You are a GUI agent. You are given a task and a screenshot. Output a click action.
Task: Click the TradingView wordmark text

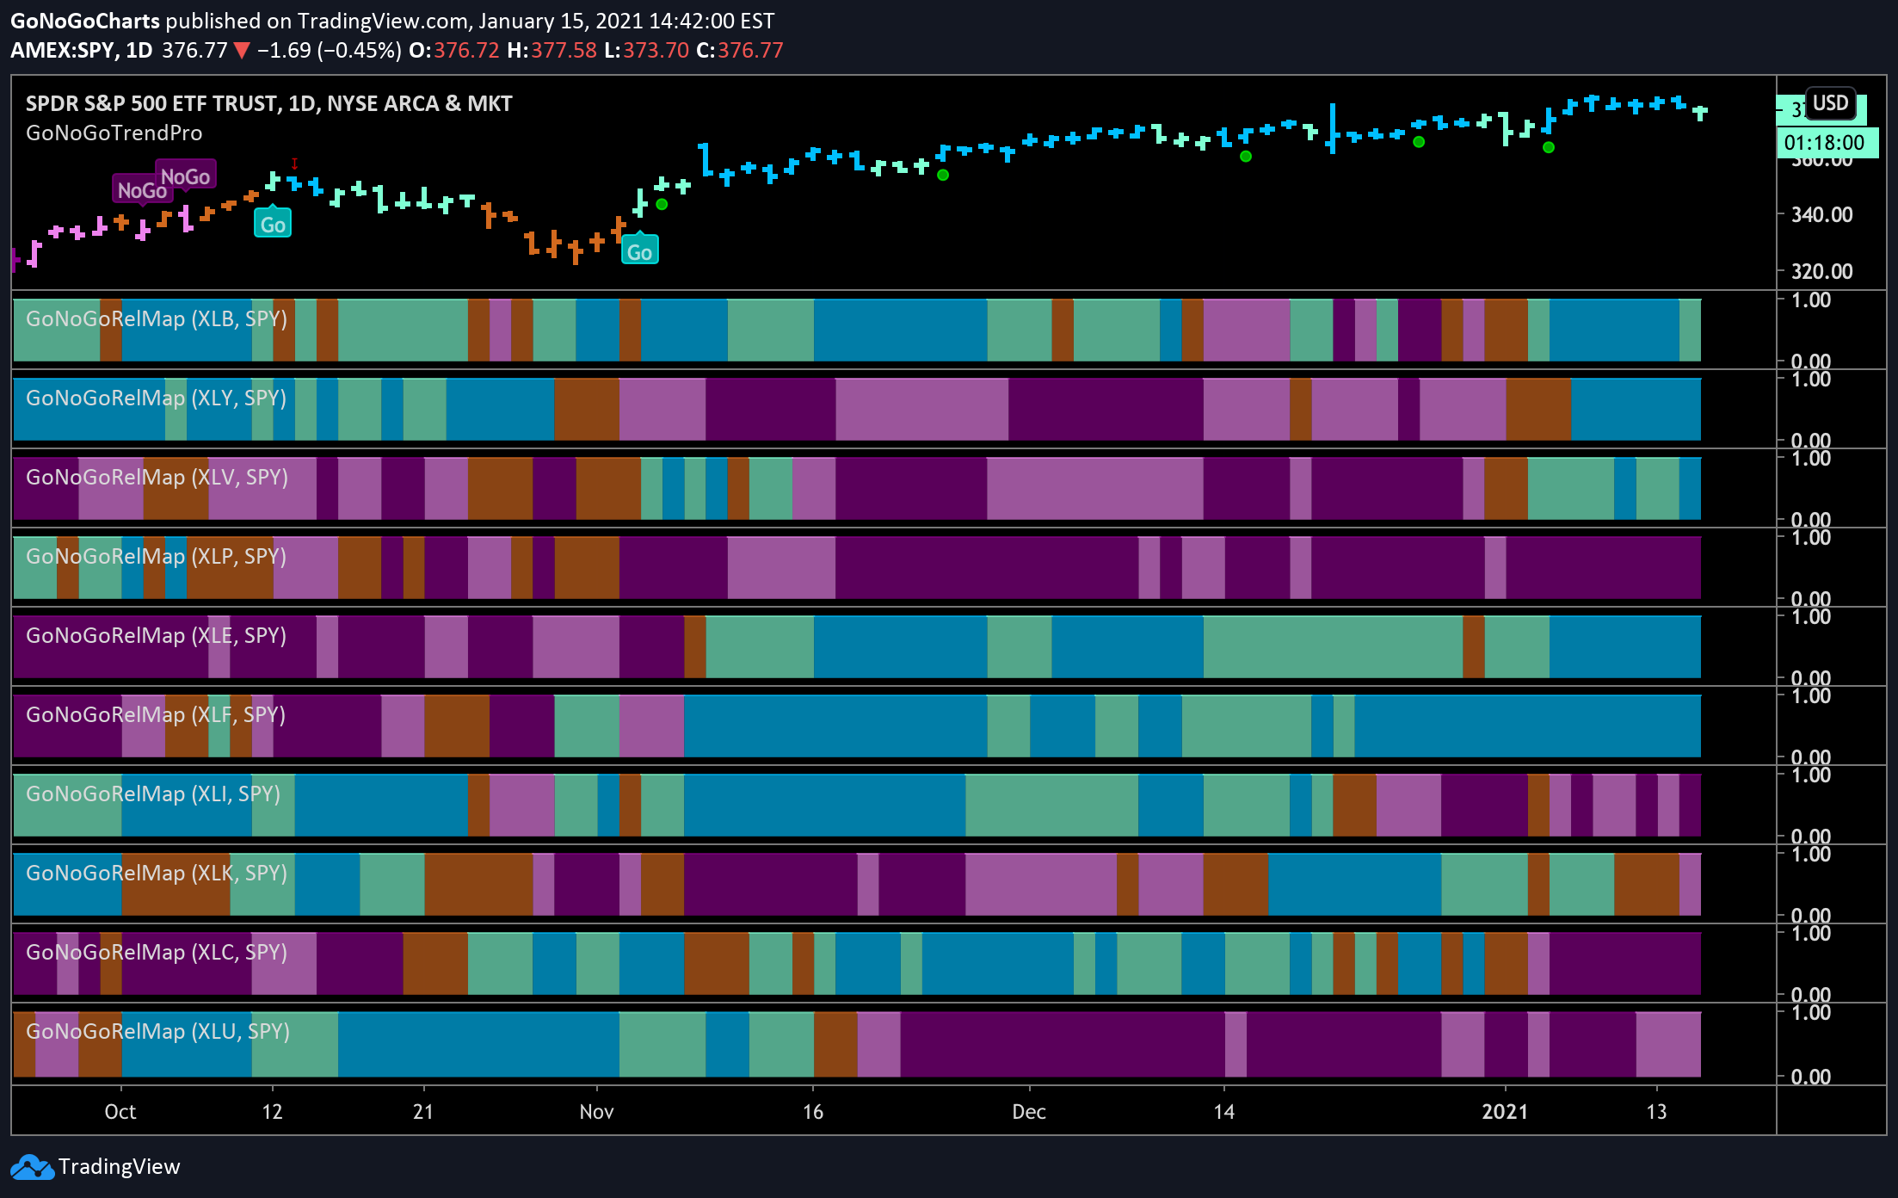[120, 1167]
